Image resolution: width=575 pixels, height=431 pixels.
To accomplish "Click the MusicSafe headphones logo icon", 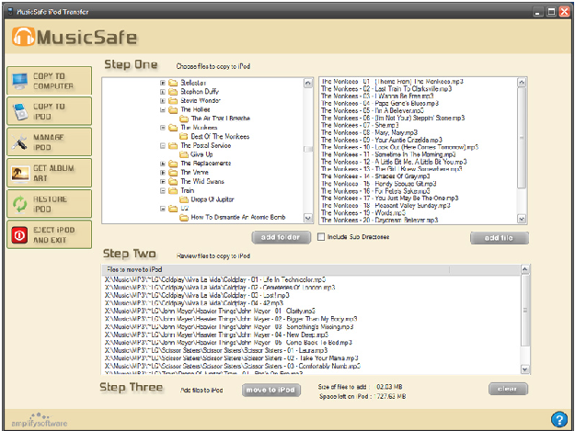I will tap(23, 36).
